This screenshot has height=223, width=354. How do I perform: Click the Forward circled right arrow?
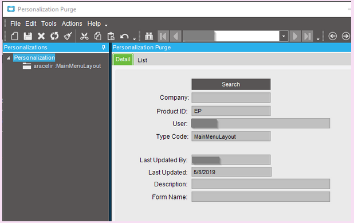[x=345, y=36]
